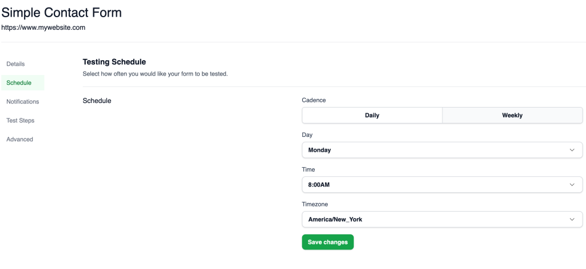Open the Time dropdown showing 8:00AM
This screenshot has width=586, height=269.
pos(442,184)
